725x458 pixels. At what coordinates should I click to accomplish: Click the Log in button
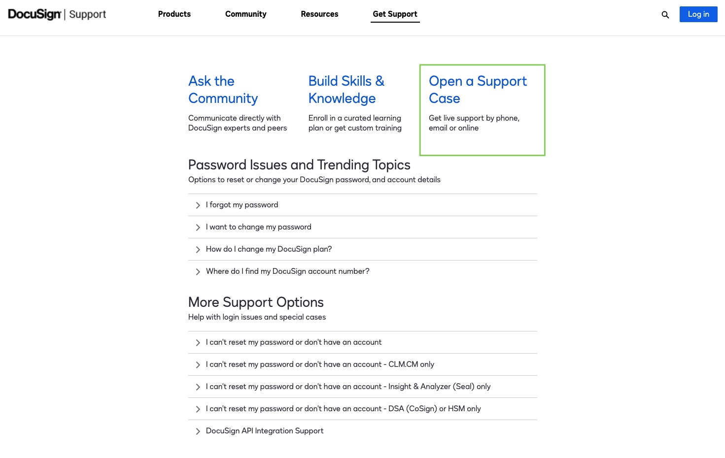[698, 14]
